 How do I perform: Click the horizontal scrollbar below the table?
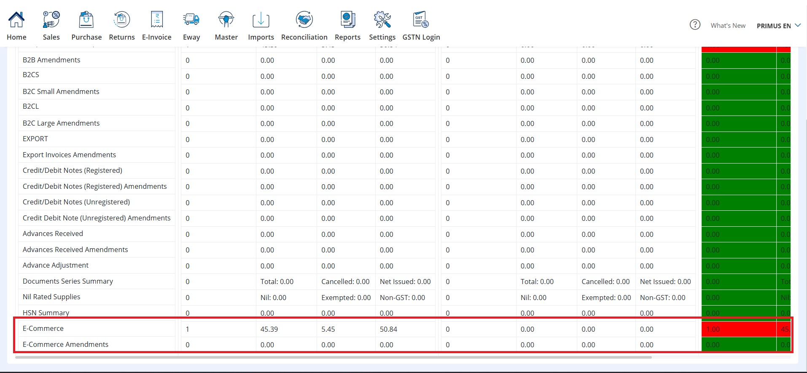333,357
